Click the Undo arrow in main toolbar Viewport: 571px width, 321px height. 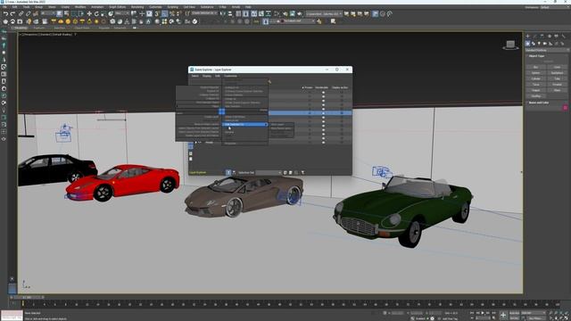click(x=6, y=14)
